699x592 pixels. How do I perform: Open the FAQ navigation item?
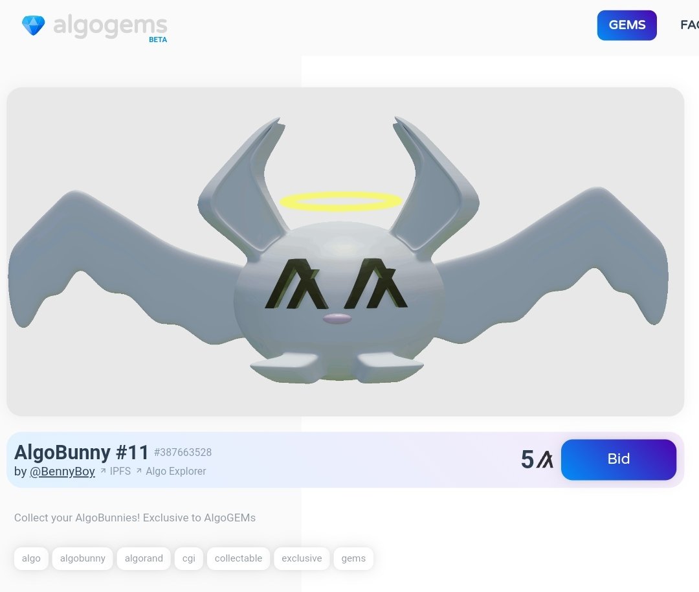(x=689, y=25)
